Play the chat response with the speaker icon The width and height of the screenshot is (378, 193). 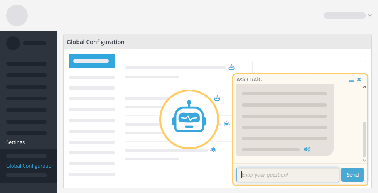(307, 149)
